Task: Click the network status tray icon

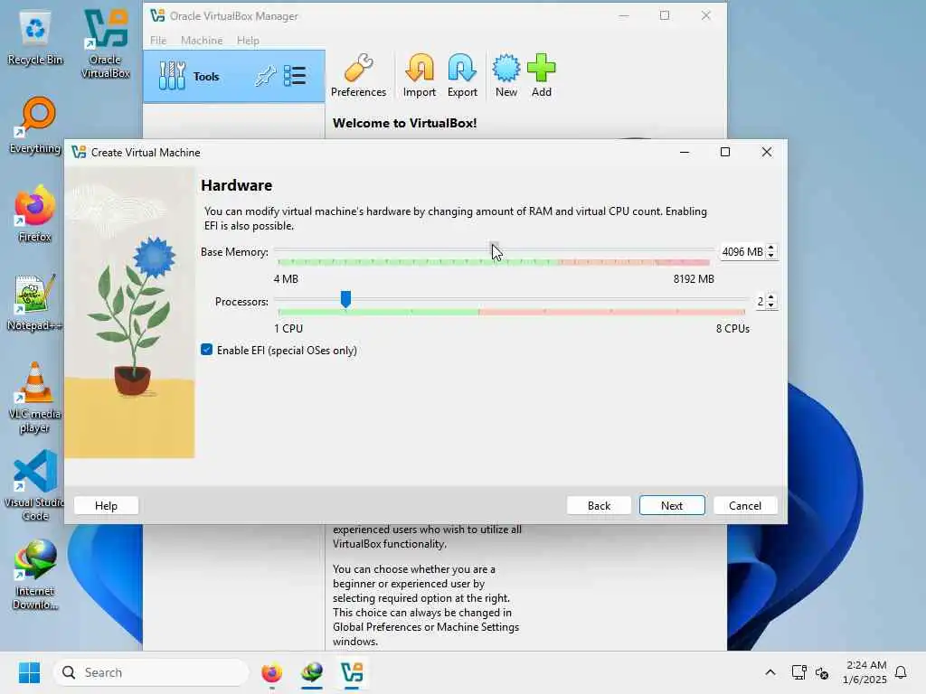Action: (x=799, y=672)
